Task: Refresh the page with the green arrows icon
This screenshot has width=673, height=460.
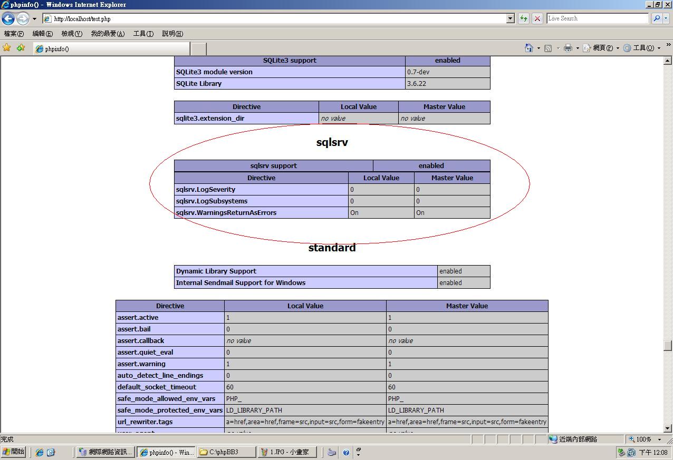Action: [524, 18]
